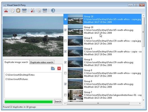Click Copy checked items toolbar icon
148x112 pixels.
(39, 10)
